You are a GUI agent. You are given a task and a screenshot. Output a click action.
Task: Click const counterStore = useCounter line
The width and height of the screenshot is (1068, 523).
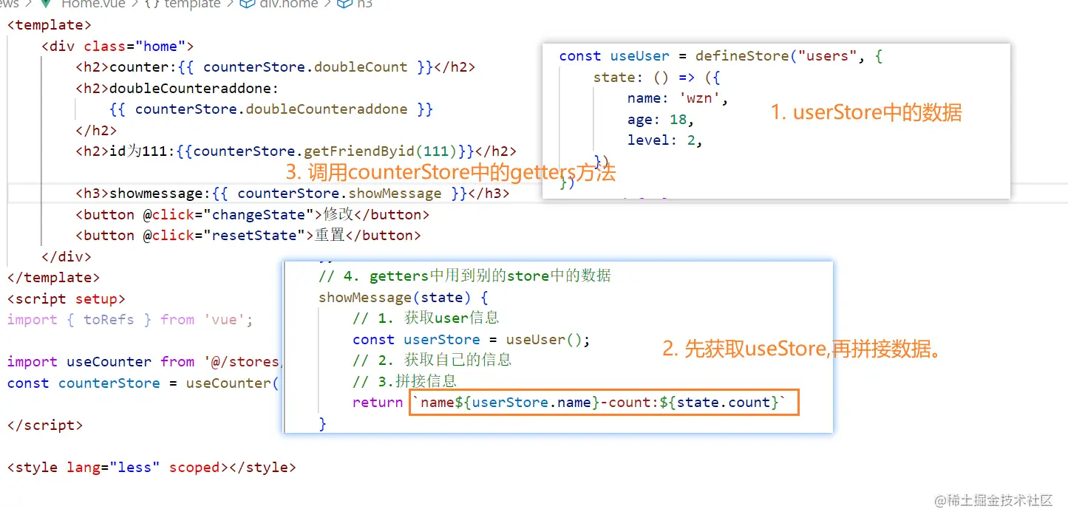(144, 383)
